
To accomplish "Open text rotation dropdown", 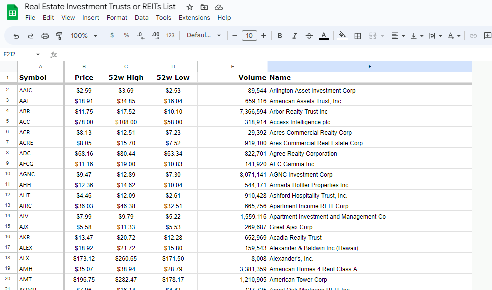I will coord(454,36).
